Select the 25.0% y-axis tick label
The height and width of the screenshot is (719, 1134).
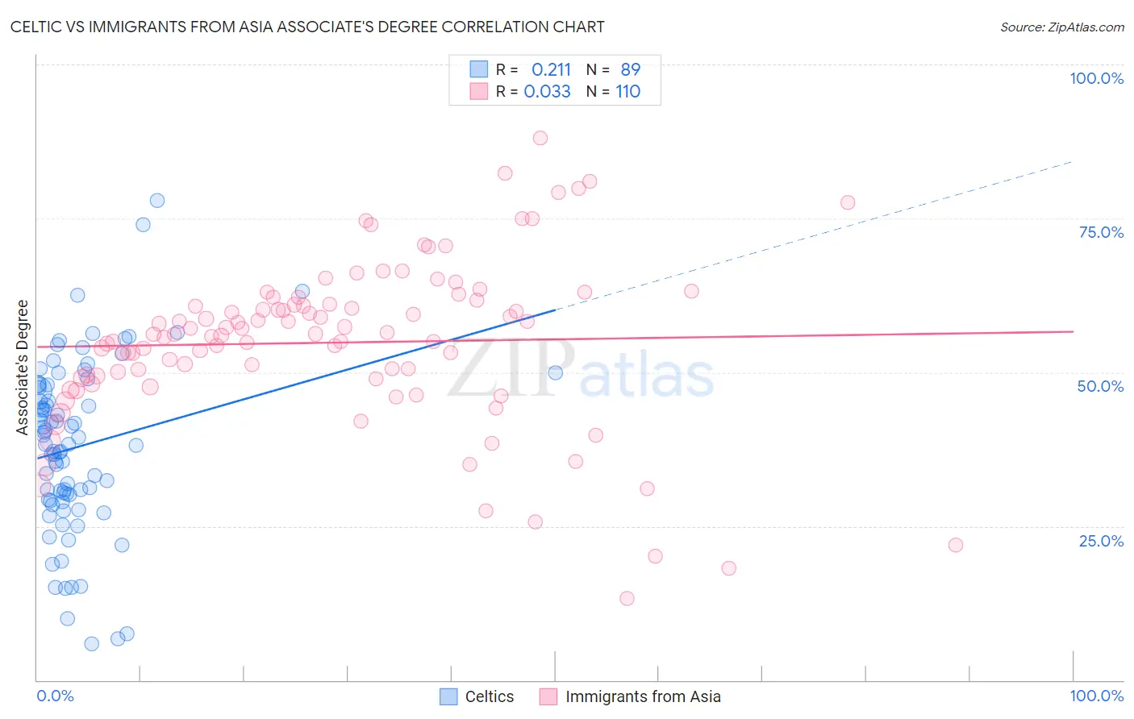coord(1101,541)
